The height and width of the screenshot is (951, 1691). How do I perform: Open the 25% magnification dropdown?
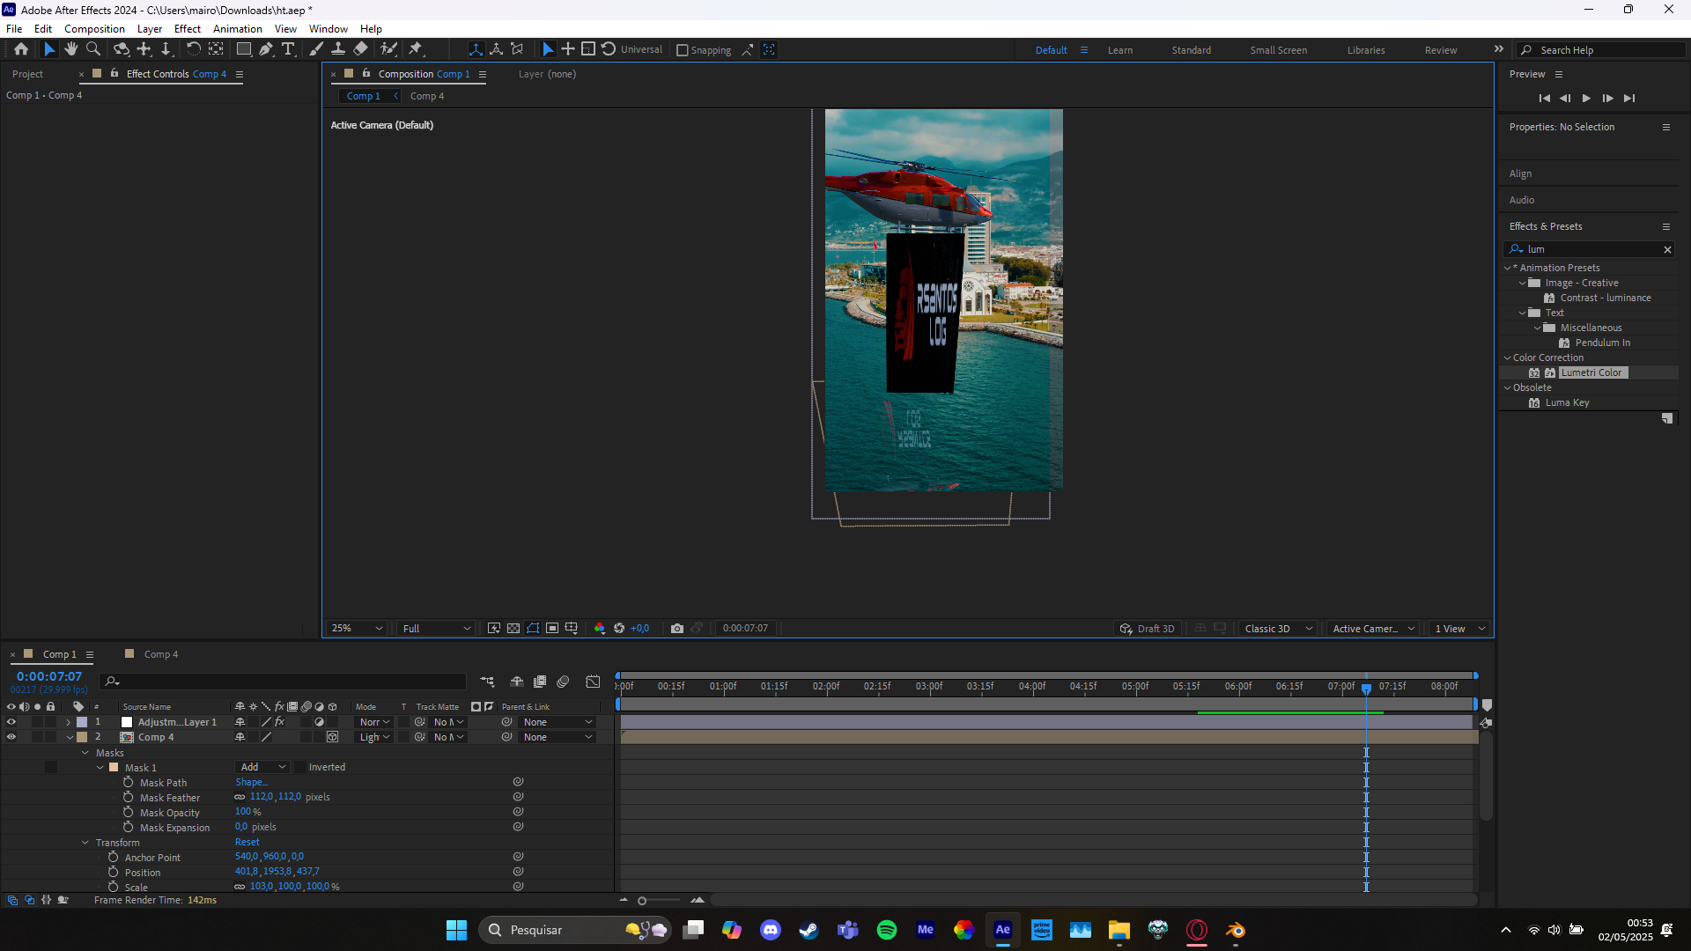pos(357,629)
